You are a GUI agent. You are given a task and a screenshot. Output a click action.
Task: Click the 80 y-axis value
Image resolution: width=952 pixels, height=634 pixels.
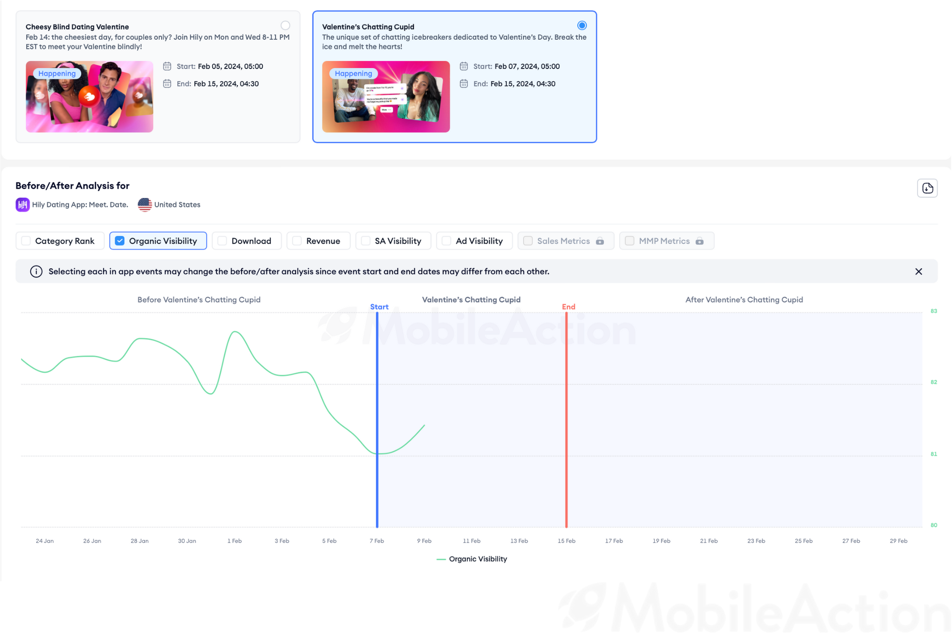pos(934,525)
